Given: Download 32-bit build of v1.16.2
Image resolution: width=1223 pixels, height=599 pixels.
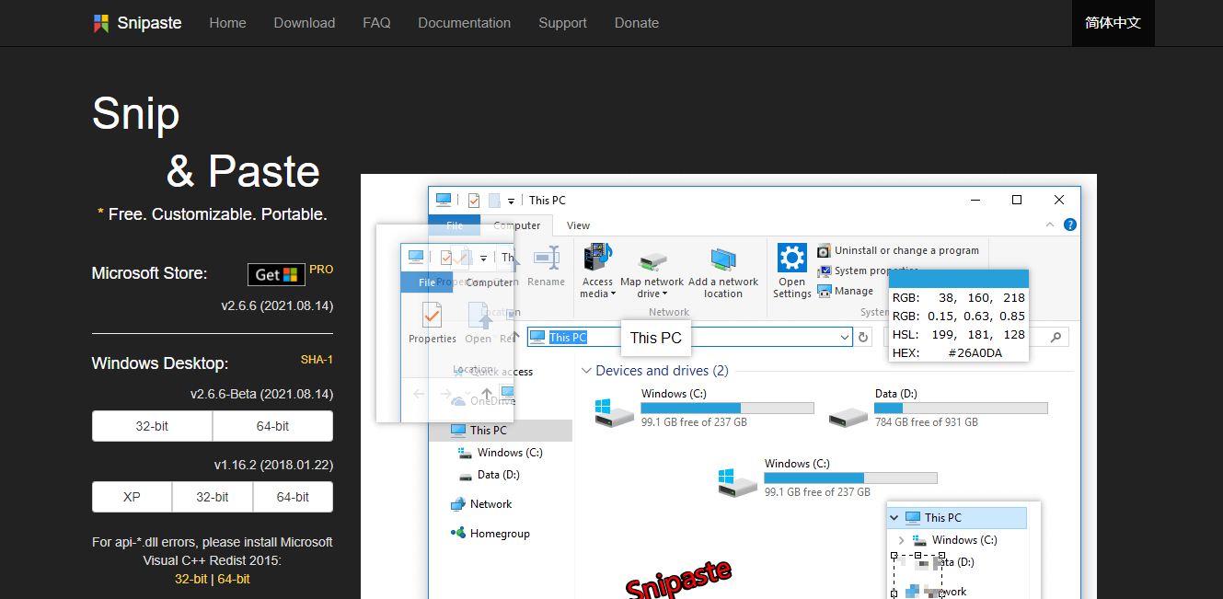Looking at the screenshot, I should click(213, 497).
